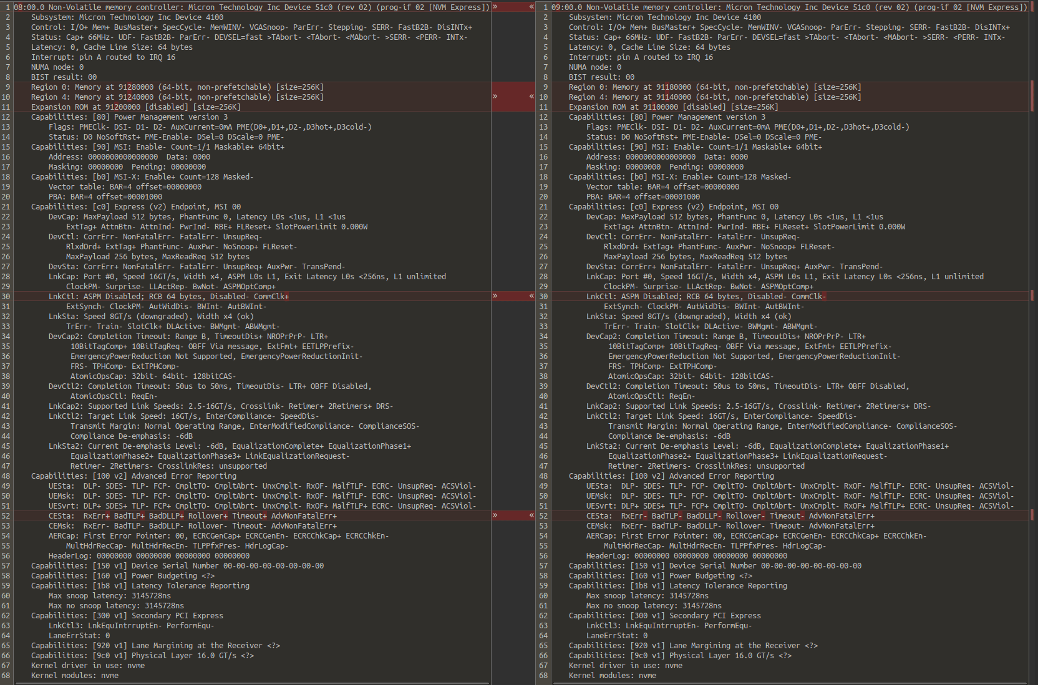
Task: Click left pane 'BIST result: 00' line
Action: [x=64, y=77]
